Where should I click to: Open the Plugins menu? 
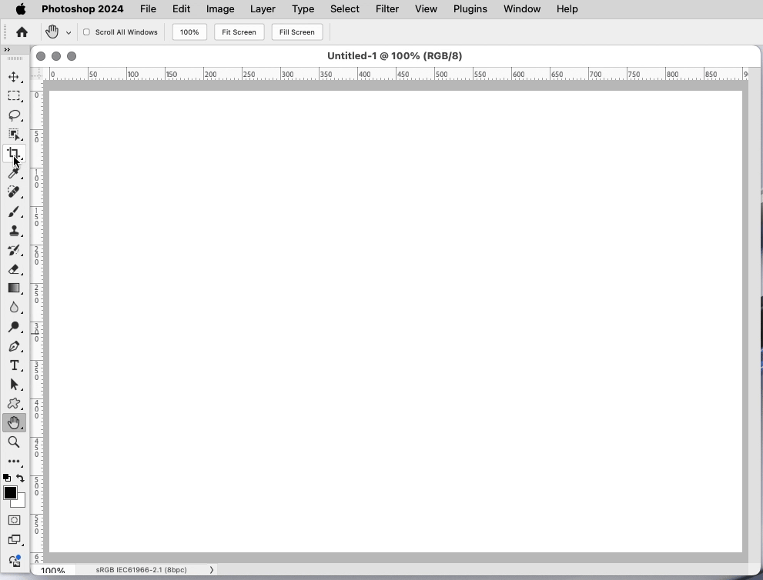470,8
